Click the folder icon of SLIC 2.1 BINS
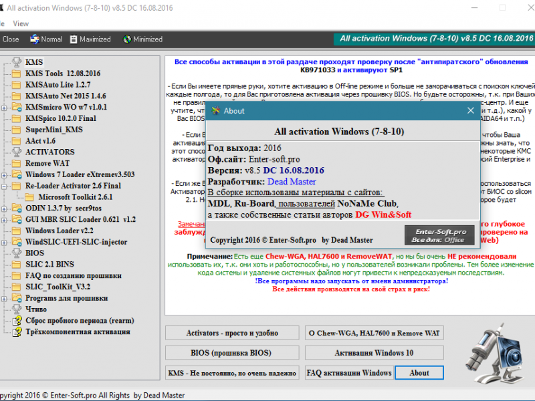Image resolution: width=535 pixels, height=401 pixels. tap(16, 264)
